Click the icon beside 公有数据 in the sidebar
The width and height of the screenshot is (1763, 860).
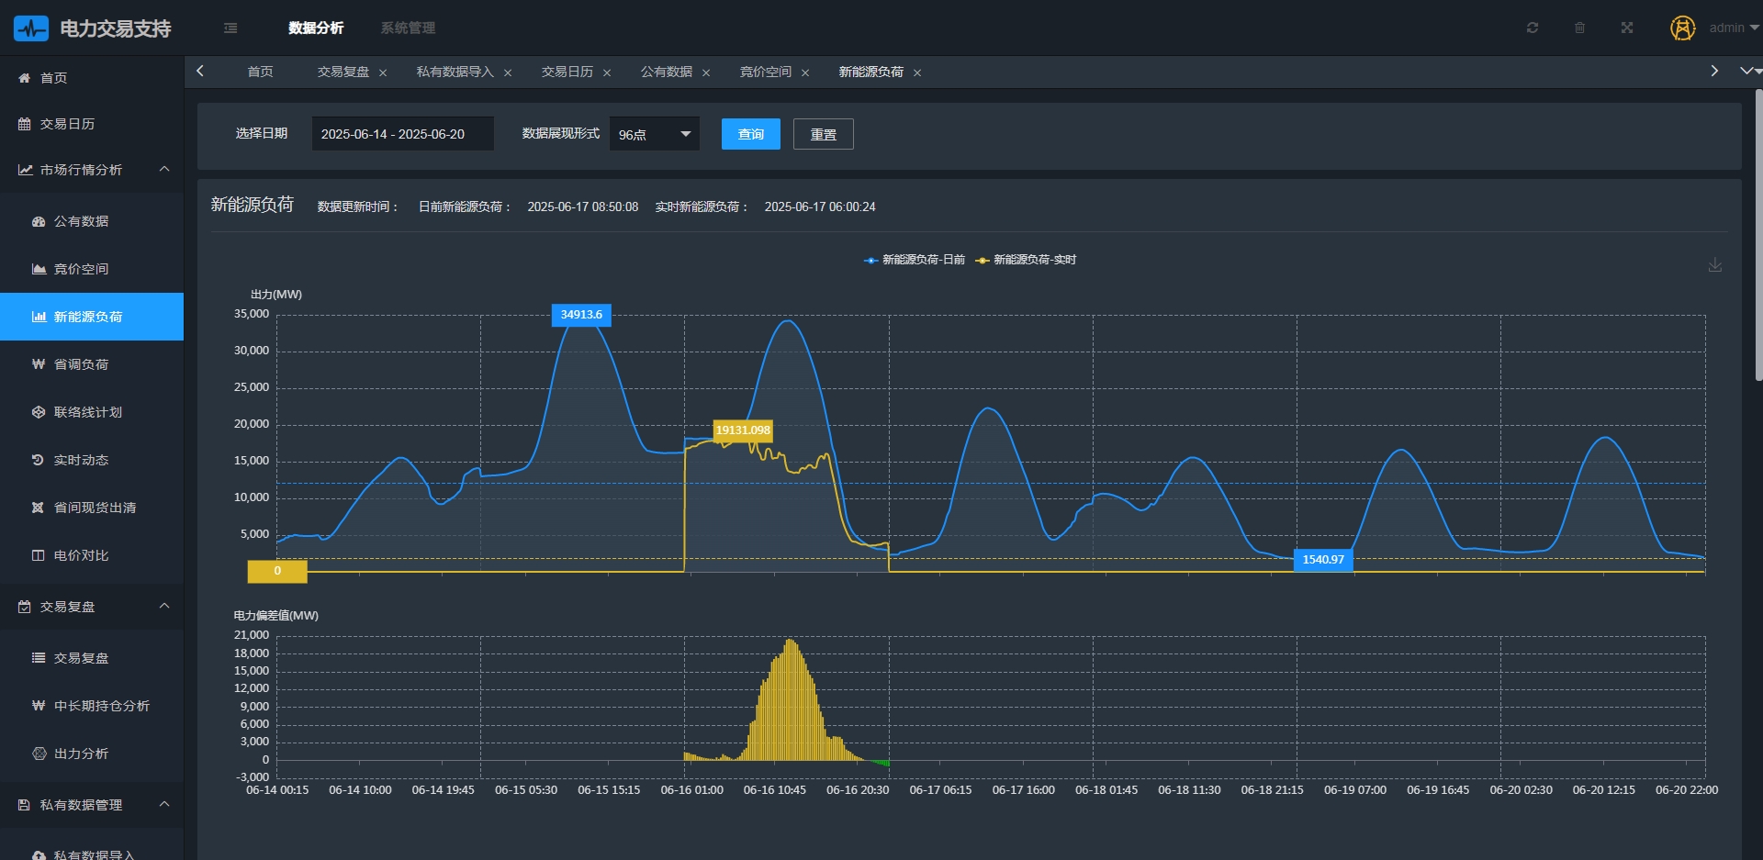click(39, 221)
